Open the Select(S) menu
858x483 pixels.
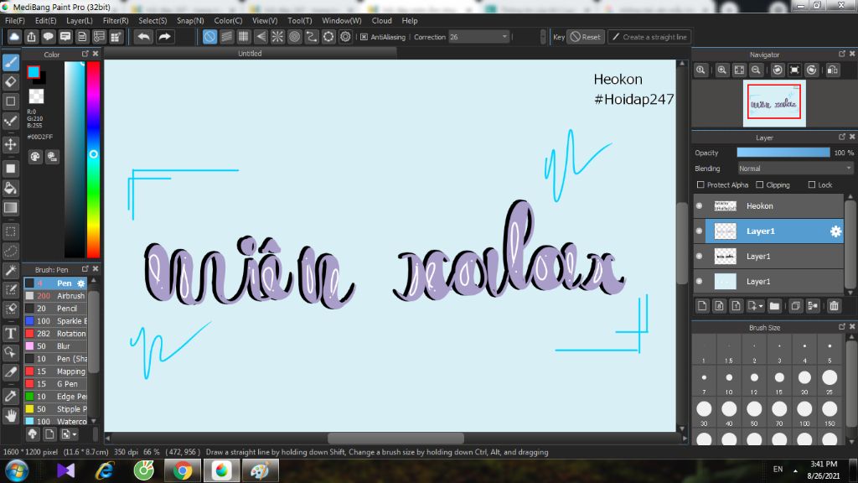coord(152,20)
